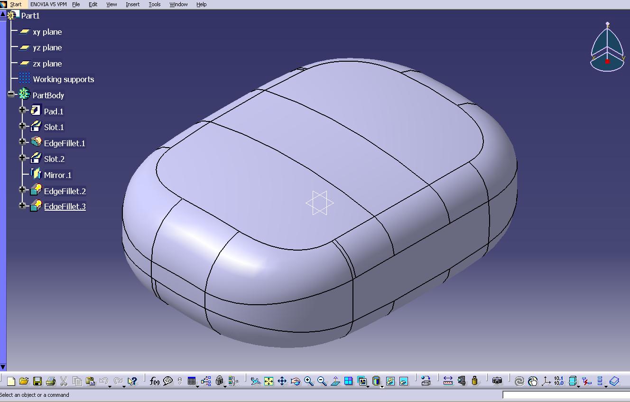Click the 3D compass at top right
This screenshot has width=630, height=402.
607,47
